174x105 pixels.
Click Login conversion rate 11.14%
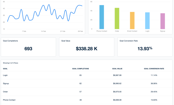154,75
